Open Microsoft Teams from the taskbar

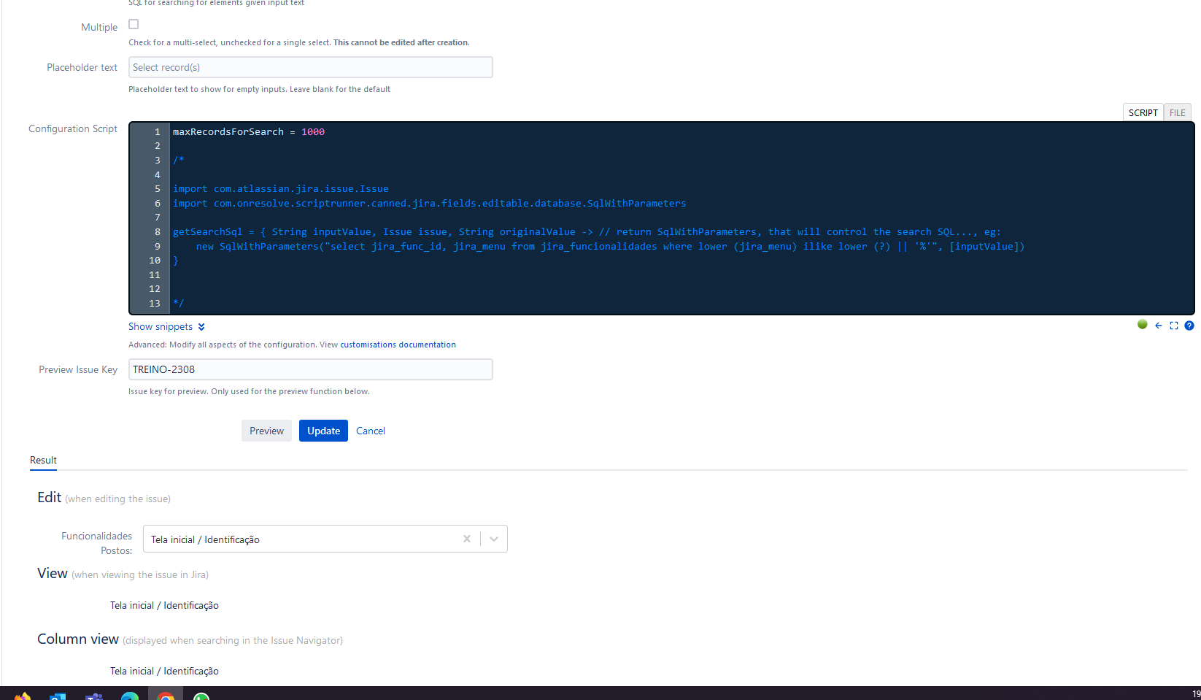point(93,695)
